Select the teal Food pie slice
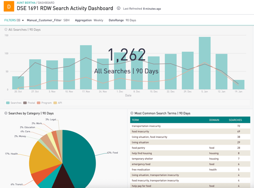This screenshot has width=254, height=188. 82,152
